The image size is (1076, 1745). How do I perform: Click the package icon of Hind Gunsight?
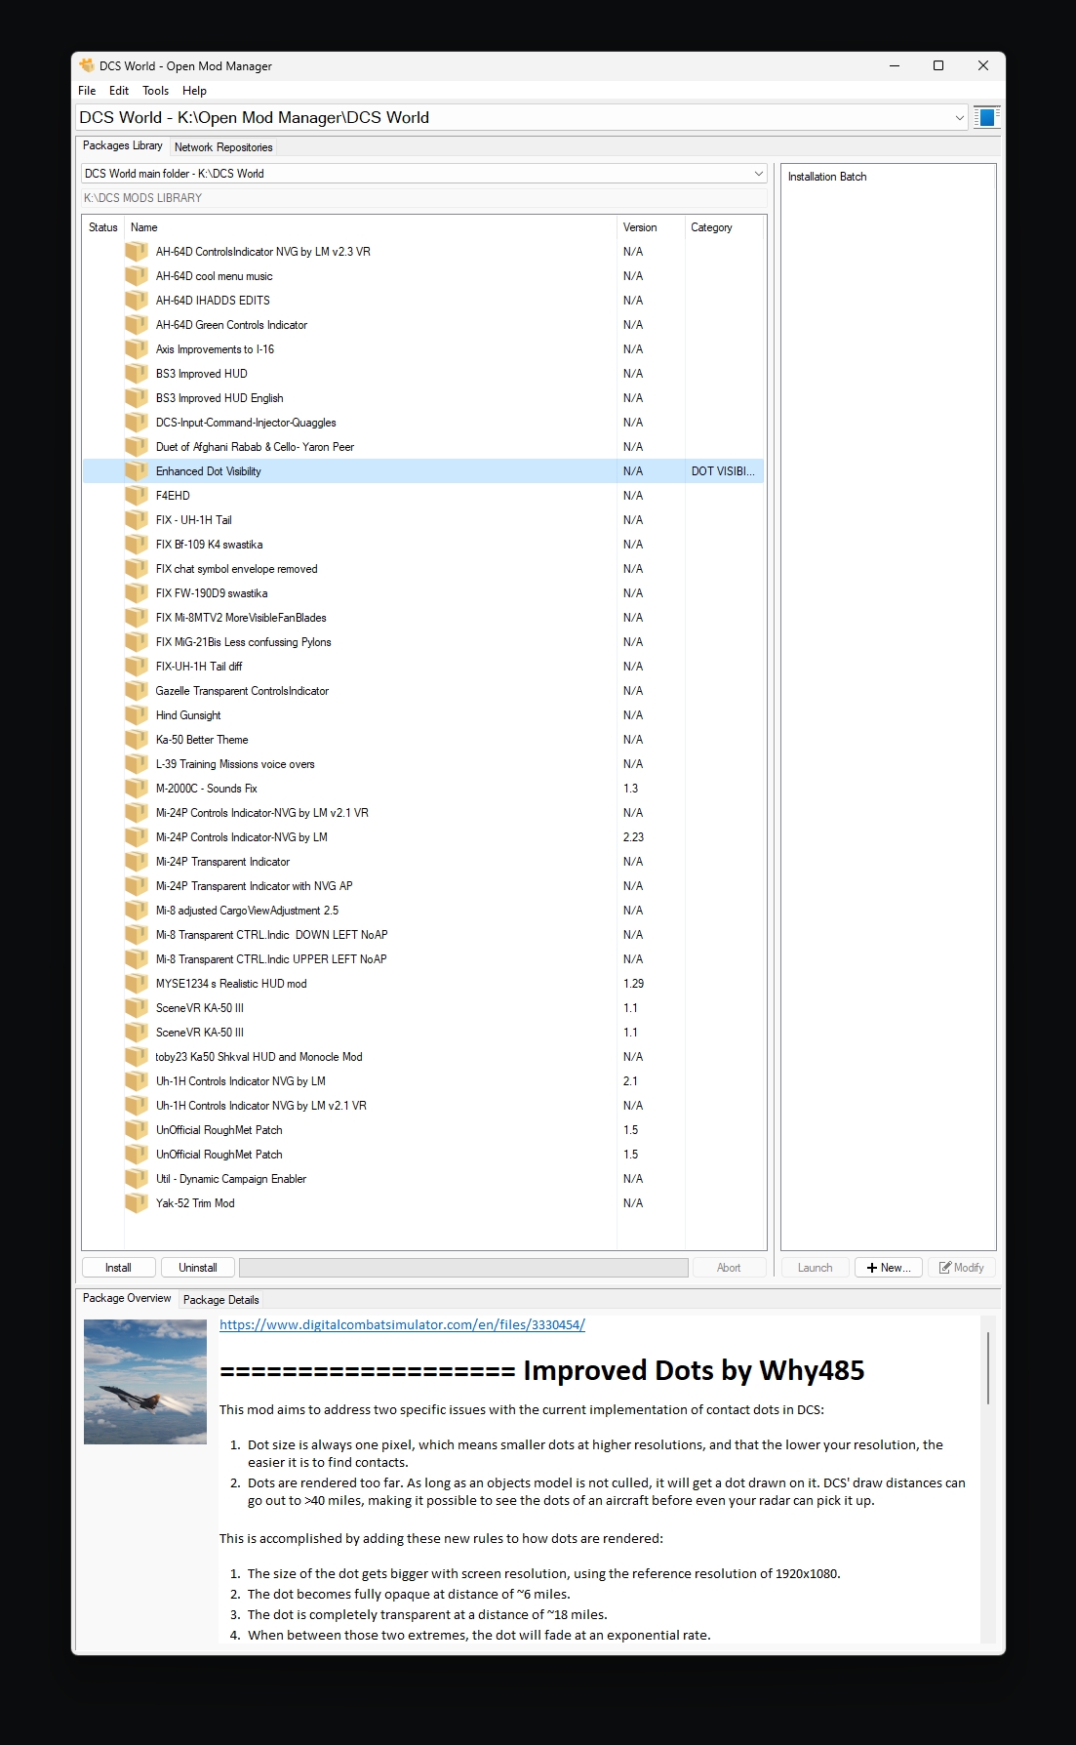coord(137,714)
